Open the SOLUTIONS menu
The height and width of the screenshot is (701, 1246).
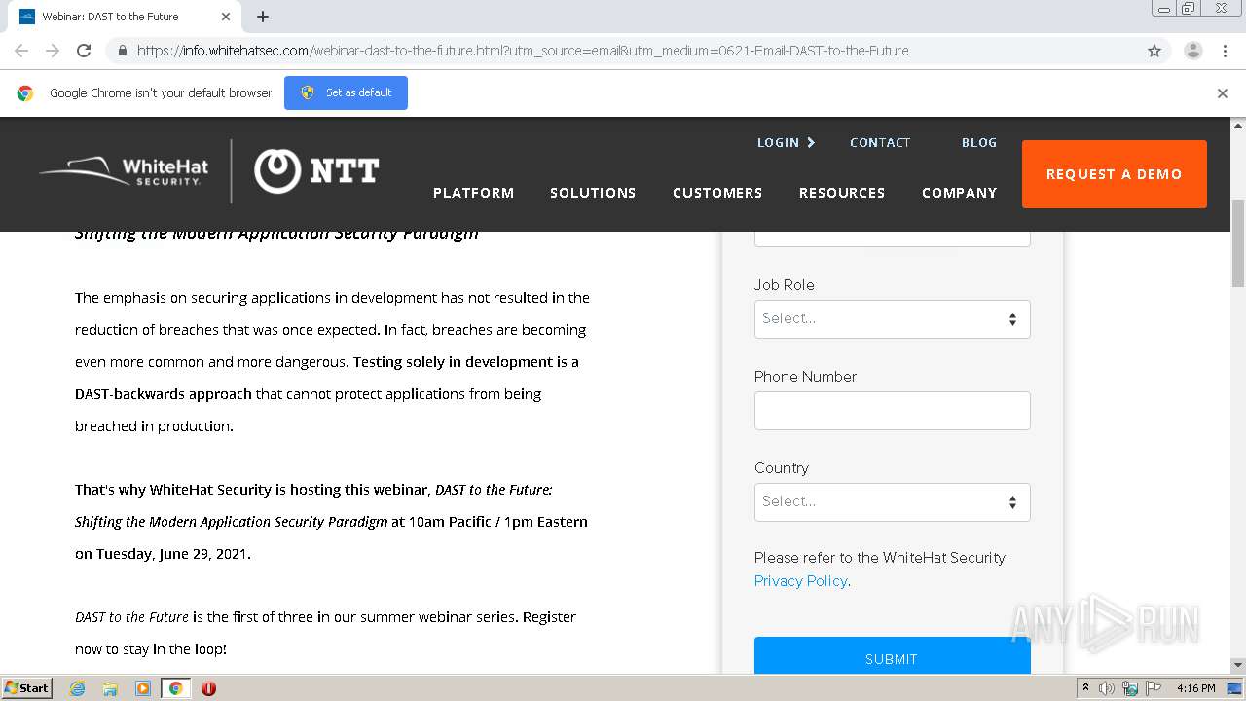point(593,193)
